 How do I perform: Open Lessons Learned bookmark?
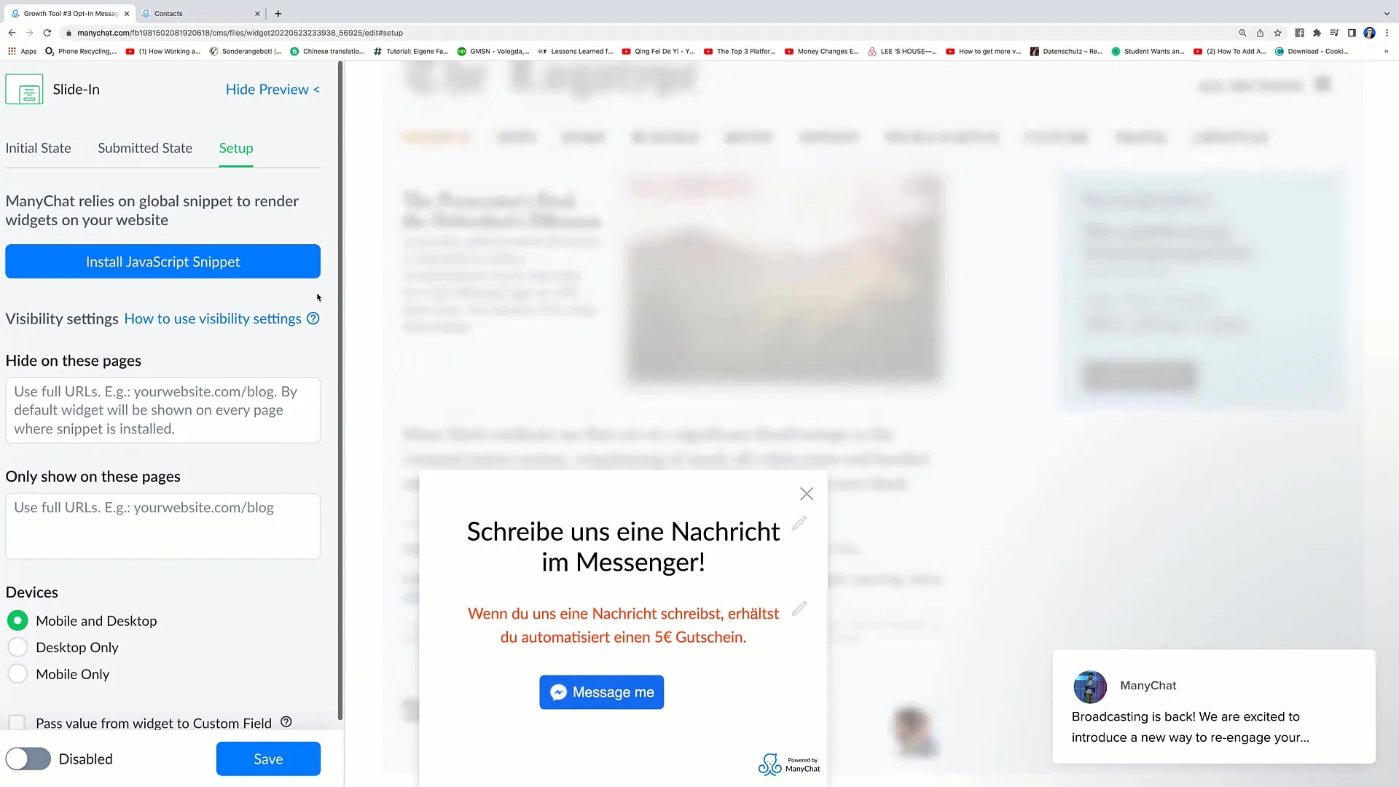(x=576, y=51)
